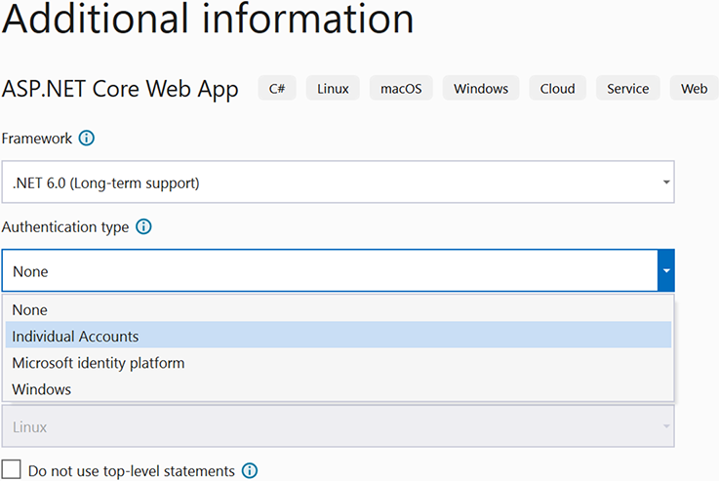Viewport: 719px width, 481px height.
Task: Click the 'ASP.NET Core Web App' title
Action: tap(120, 89)
